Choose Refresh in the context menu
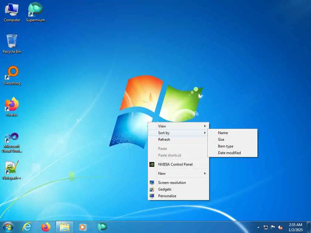The height and width of the screenshot is (233, 311). [x=179, y=140]
